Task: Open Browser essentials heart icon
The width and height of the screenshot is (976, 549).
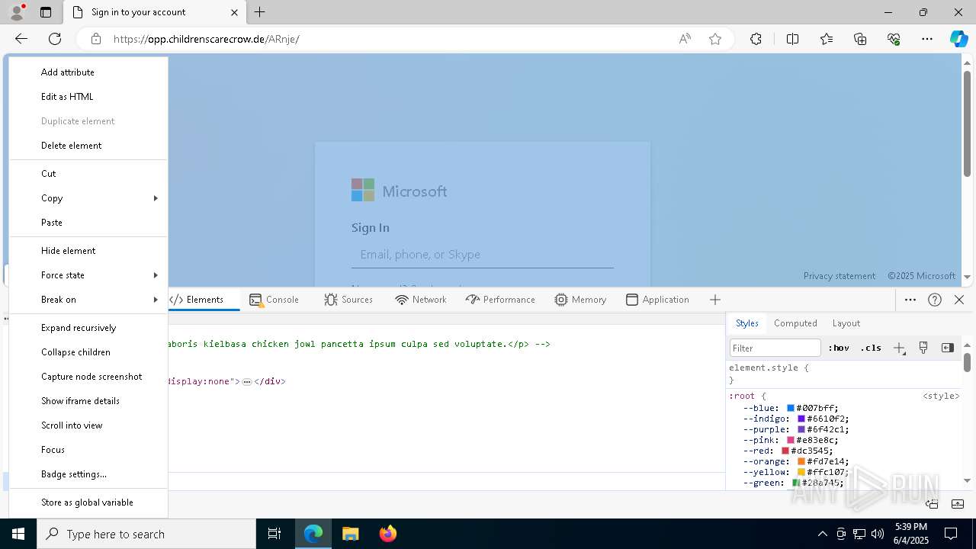Action: pyautogui.click(x=894, y=39)
